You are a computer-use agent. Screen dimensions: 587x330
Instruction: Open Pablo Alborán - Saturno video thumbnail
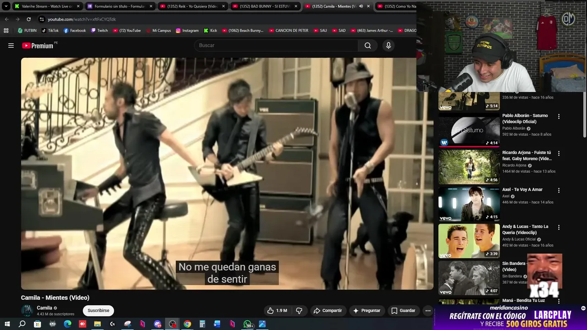tap(469, 131)
